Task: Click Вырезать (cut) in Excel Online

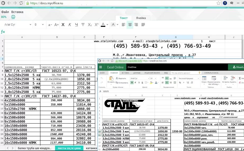Action: (x=121, y=78)
